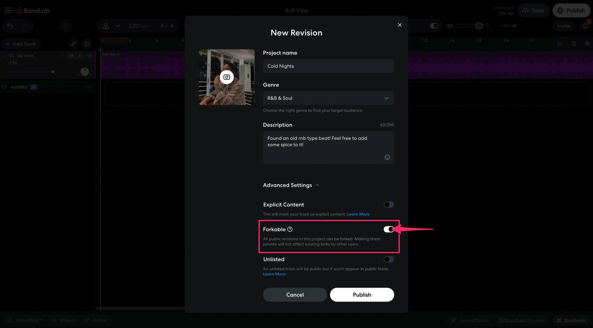Open the emoji picker in Description
The height and width of the screenshot is (328, 593).
point(387,157)
